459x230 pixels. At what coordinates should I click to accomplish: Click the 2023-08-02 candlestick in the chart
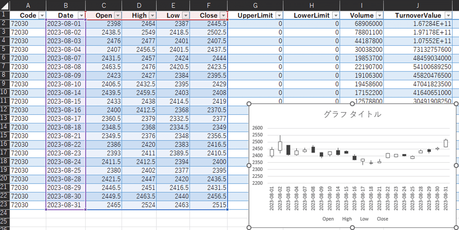[x=280, y=146]
